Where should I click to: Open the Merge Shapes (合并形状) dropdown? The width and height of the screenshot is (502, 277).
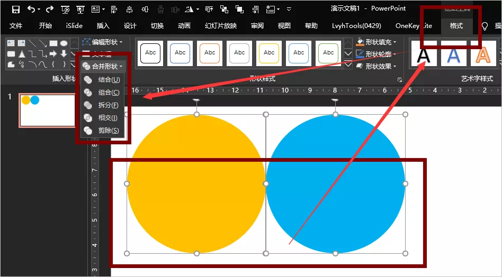(x=103, y=67)
